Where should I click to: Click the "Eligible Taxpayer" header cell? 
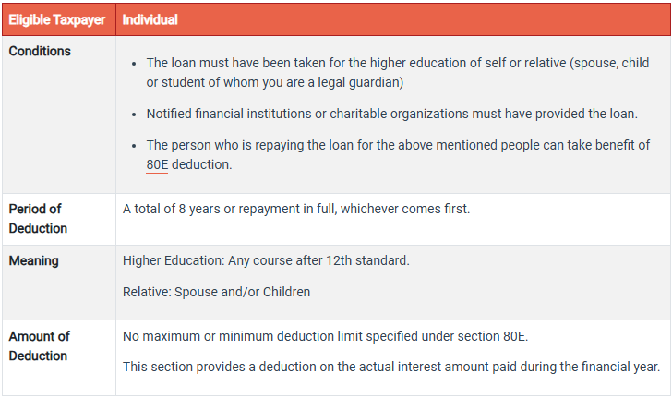pos(56,19)
